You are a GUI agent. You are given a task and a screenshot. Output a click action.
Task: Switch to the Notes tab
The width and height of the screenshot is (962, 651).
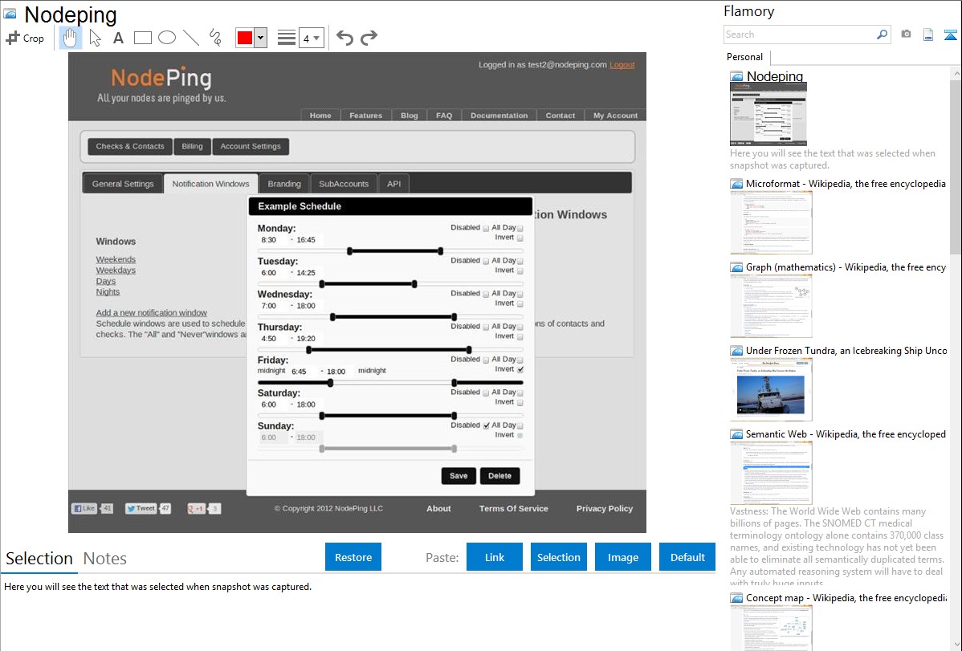(104, 559)
